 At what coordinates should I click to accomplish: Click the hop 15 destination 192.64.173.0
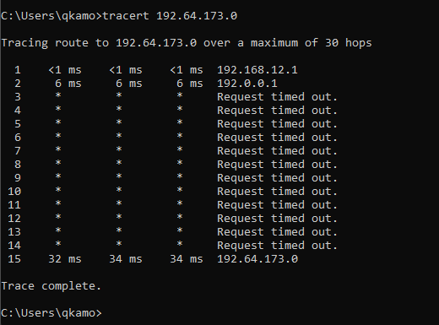[257, 259]
